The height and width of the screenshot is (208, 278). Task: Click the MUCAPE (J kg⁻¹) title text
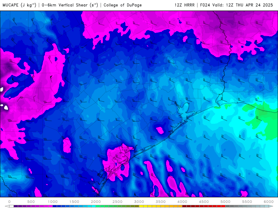[19, 5]
